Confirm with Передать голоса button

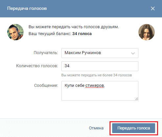pos(133,128)
